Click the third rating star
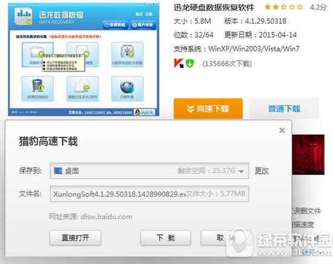The height and width of the screenshot is (264, 333). point(284,7)
